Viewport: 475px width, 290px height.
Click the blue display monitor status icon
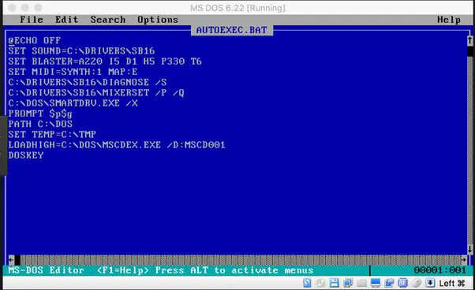376,283
